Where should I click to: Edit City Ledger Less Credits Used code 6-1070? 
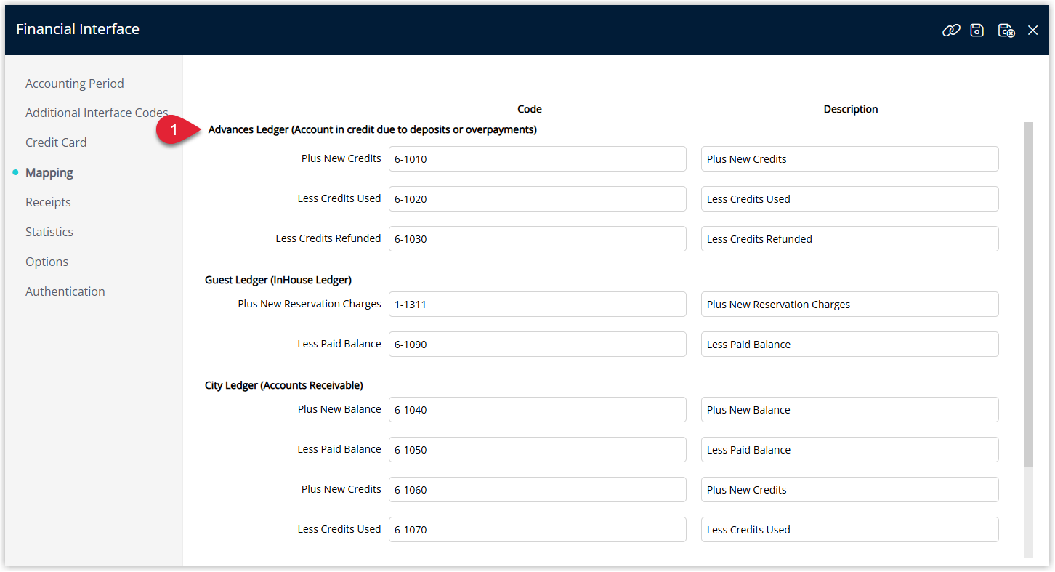tap(538, 529)
